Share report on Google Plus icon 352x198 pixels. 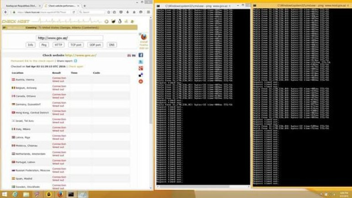click(141, 68)
